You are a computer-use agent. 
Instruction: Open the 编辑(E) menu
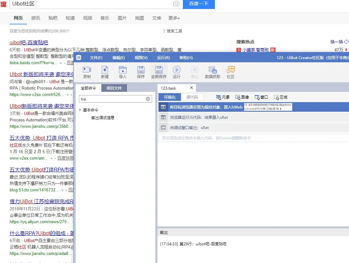click(x=119, y=58)
